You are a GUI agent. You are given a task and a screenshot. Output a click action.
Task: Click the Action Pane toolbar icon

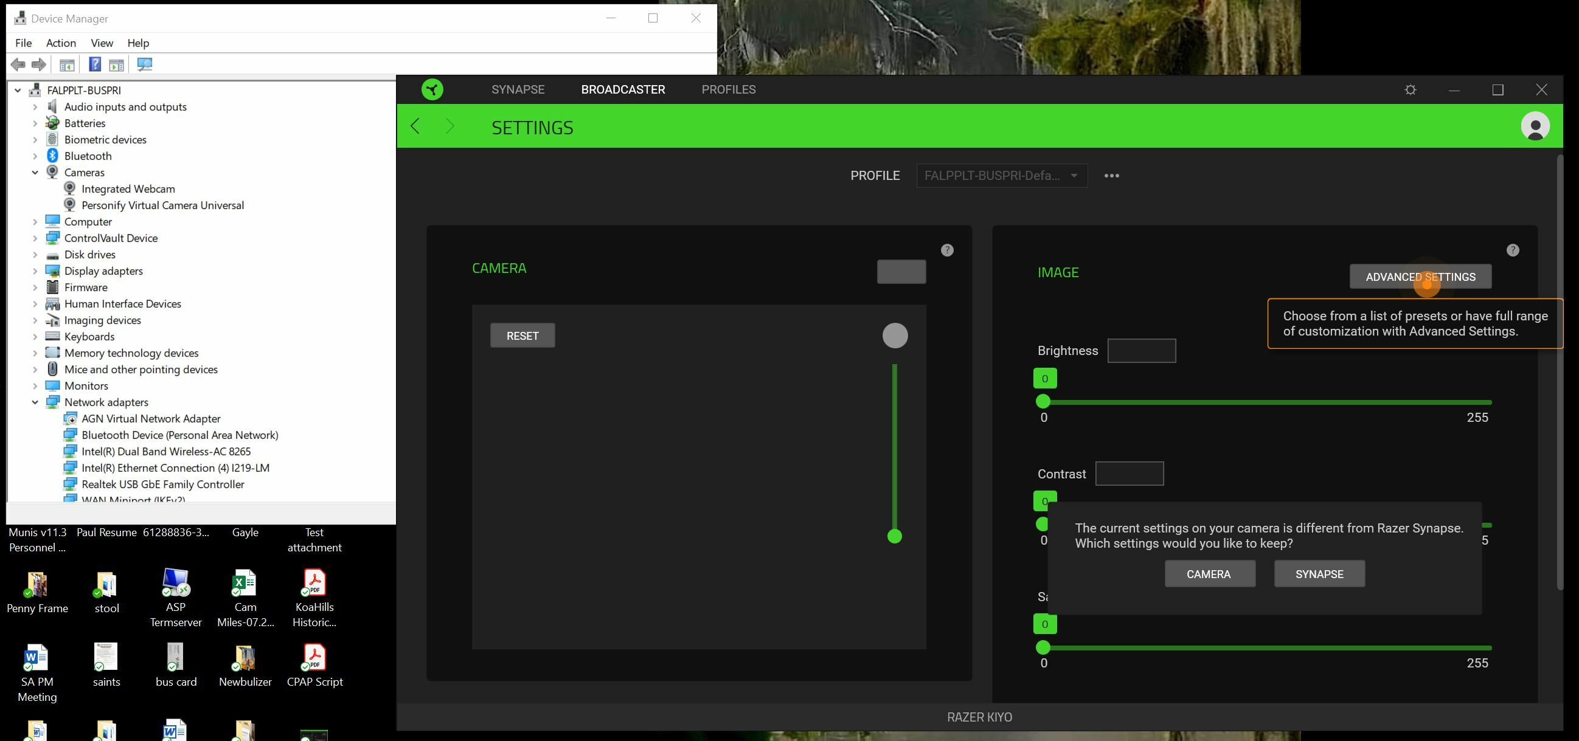tap(116, 64)
